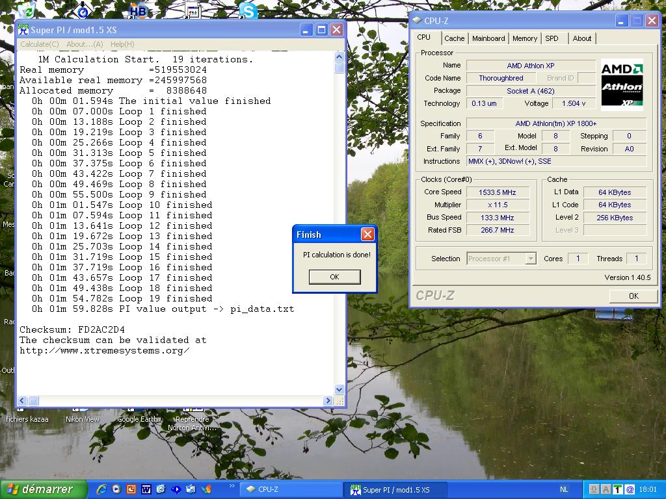This screenshot has height=499, width=666.
Task: Click the leftmost grey system tray icon
Action: [594, 489]
